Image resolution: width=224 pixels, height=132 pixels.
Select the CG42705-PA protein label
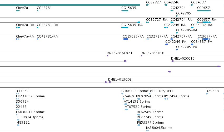187,47
